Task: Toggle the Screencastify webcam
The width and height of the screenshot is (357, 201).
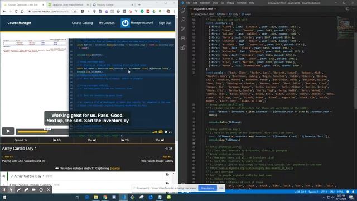Action: click(x=33, y=190)
